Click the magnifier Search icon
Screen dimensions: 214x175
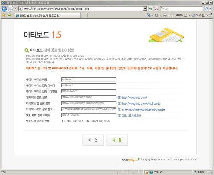[206, 9]
